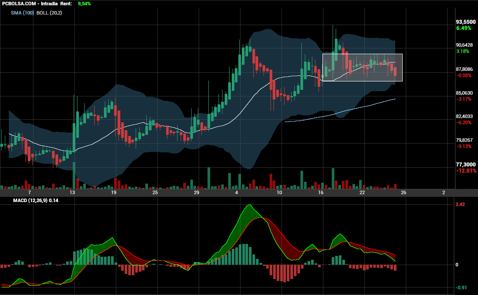Click date marker 22 on time axis
The image size is (478, 295).
(362, 192)
